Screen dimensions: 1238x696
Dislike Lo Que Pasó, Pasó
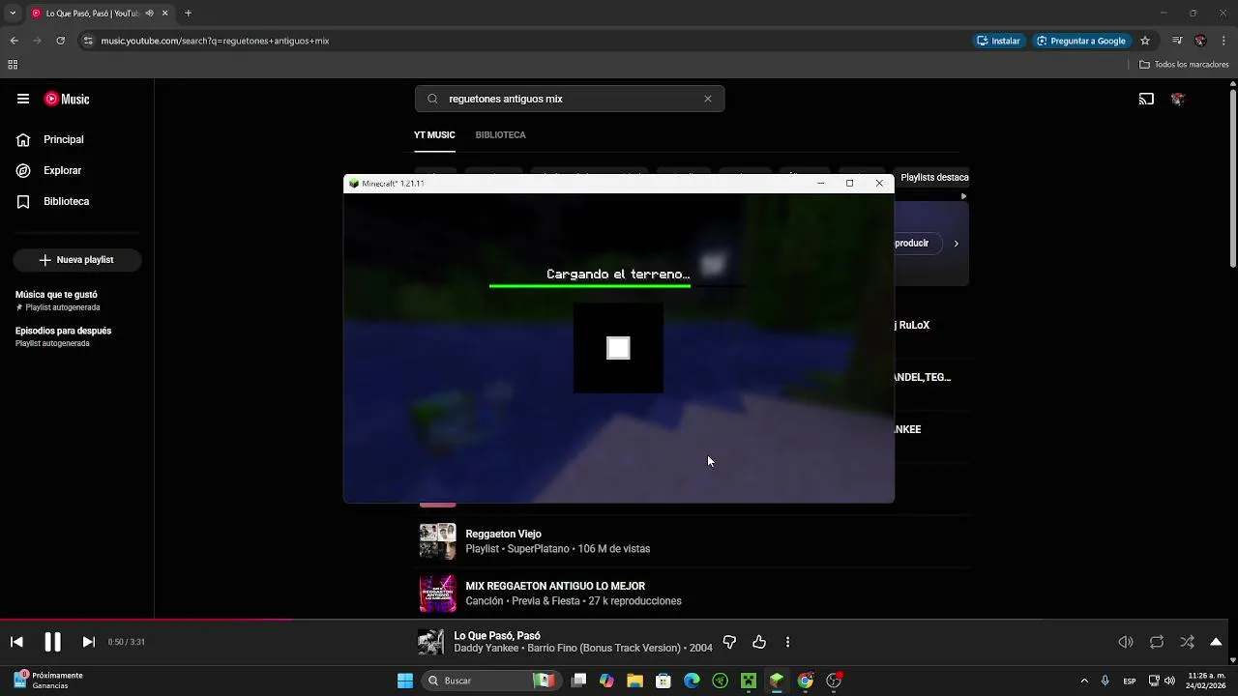[730, 642]
